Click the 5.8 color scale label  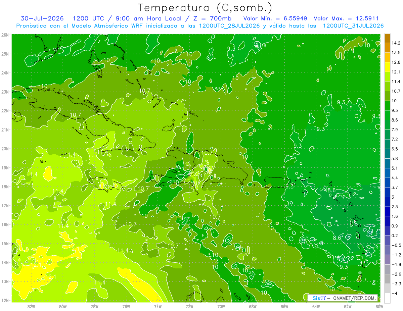pos(395,158)
